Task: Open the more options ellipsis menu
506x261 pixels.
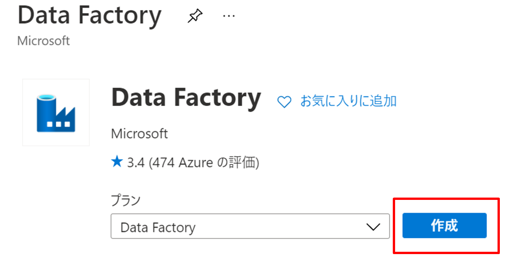Action: [x=229, y=17]
